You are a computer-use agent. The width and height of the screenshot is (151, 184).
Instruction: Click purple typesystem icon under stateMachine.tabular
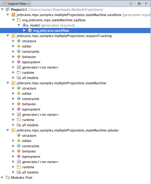click(x=19, y=156)
